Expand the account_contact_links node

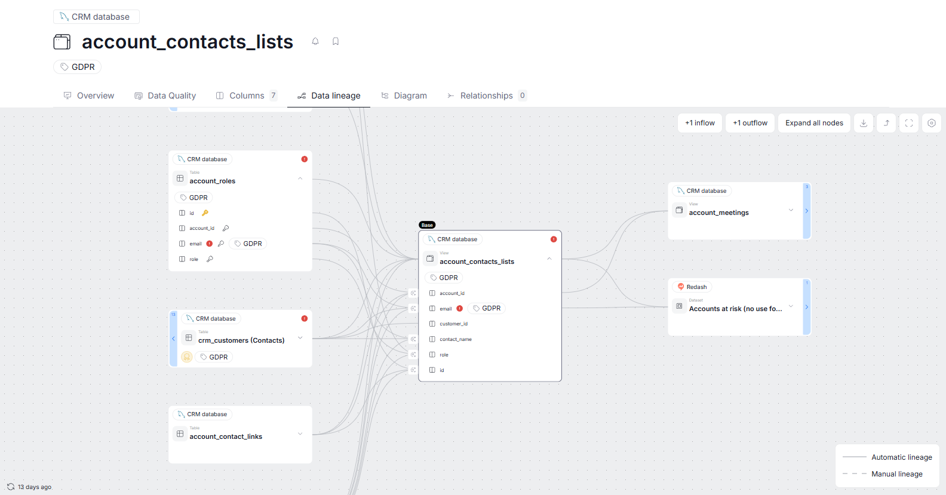coord(300,433)
